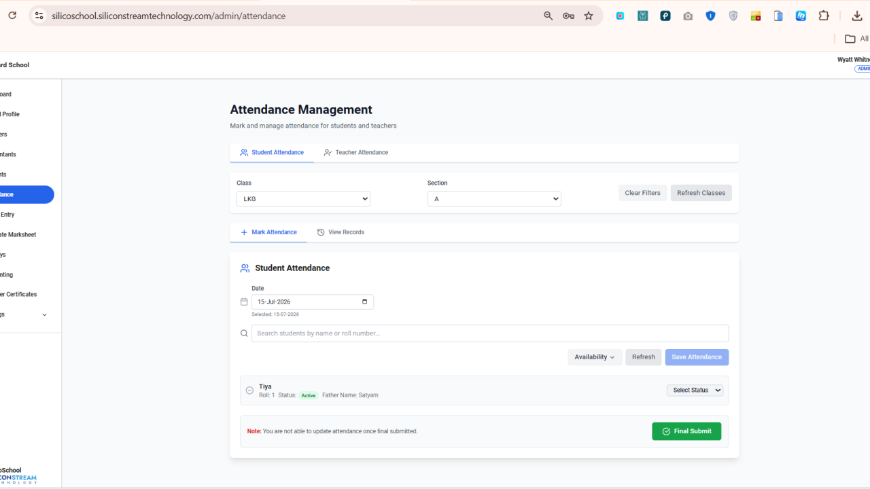The image size is (870, 489).
Task: Select the Mark Attendance tab
Action: click(268, 232)
